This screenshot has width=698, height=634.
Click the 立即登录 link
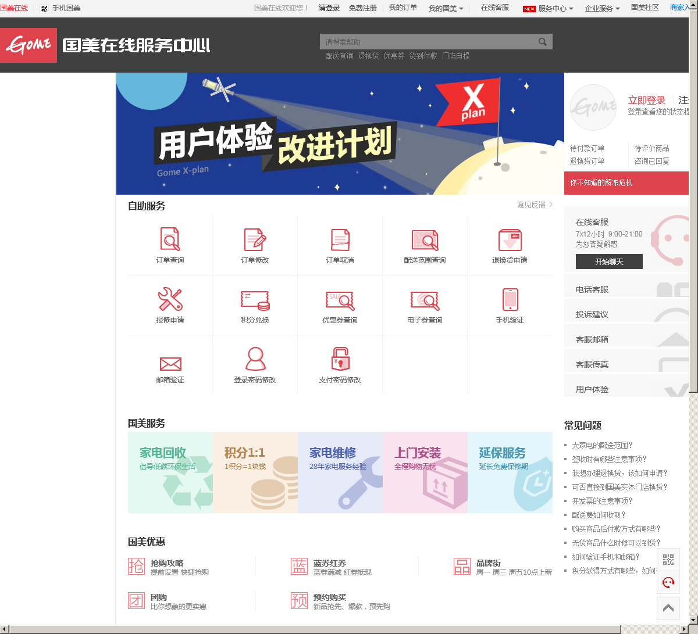(x=646, y=101)
